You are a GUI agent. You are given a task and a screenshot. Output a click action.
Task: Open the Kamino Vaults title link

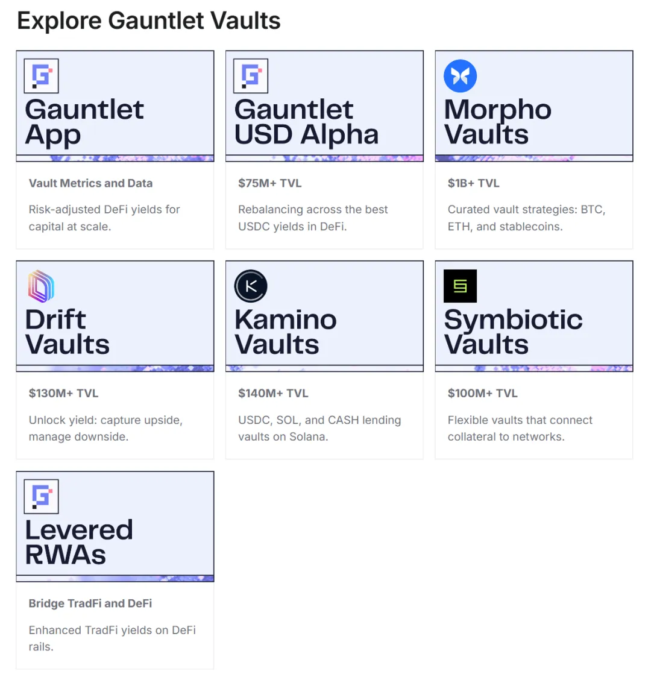click(285, 332)
